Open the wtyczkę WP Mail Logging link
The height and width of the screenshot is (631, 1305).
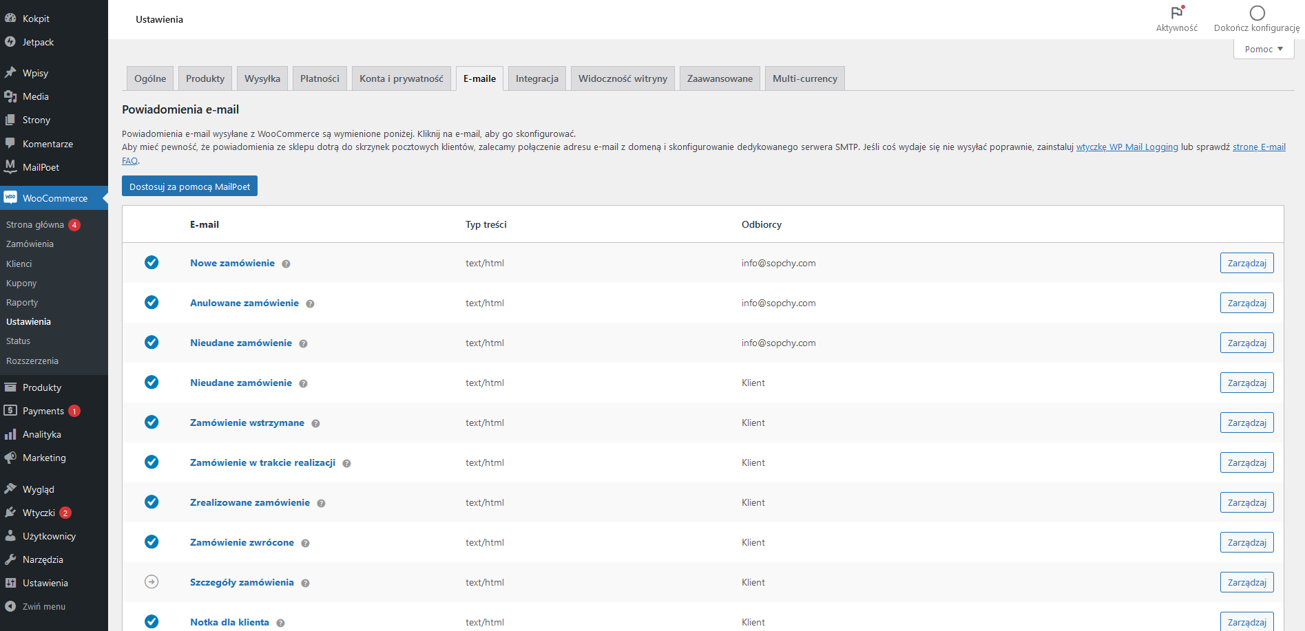click(x=1127, y=147)
